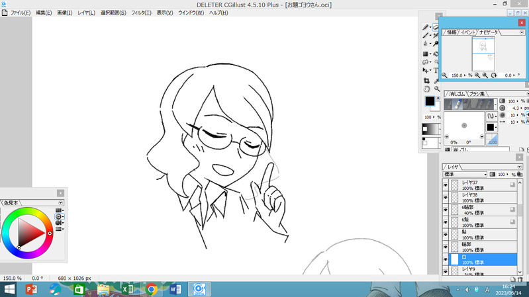Open PowerPoint from the taskbar
The width and height of the screenshot is (529, 297).
pos(31,289)
